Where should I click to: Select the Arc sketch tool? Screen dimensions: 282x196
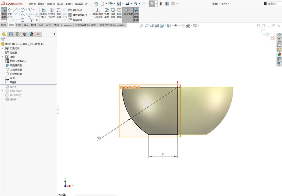(23, 15)
